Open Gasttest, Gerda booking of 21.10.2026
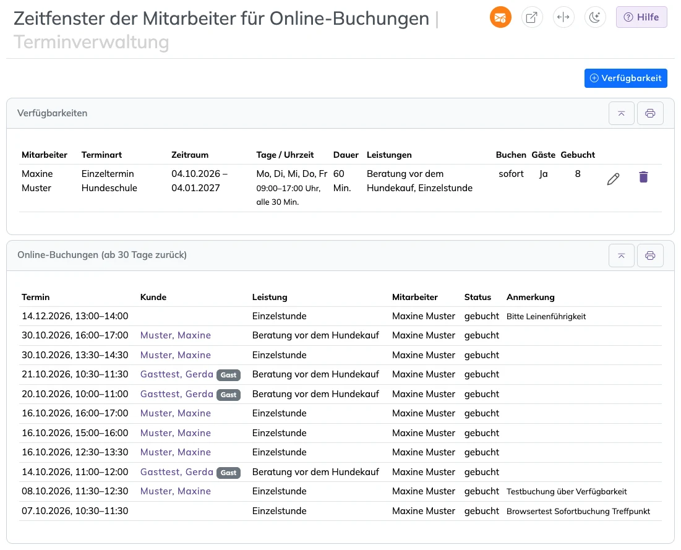The image size is (681, 550). tap(176, 374)
